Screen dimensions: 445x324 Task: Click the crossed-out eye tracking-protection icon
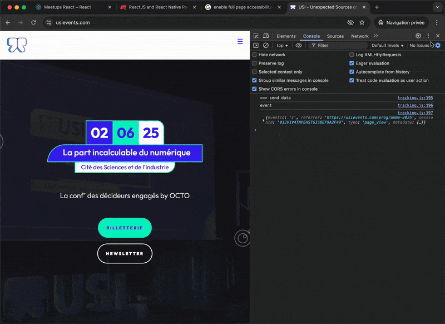(350, 22)
